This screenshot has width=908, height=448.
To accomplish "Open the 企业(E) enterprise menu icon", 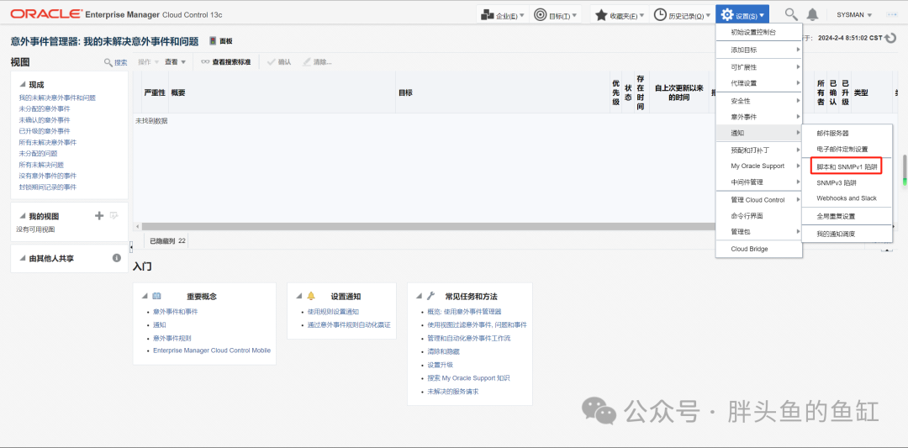I will click(x=487, y=15).
